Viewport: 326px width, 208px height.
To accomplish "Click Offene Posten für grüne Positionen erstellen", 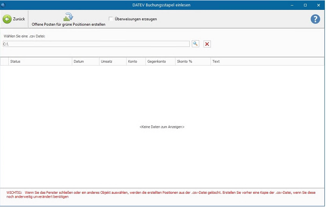I will click(x=68, y=19).
